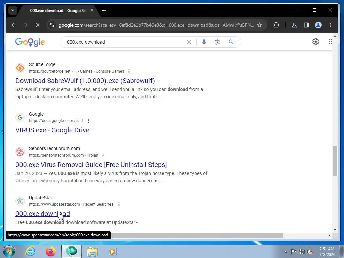Open Windows Media Player on taskbar
Image resolution: width=344 pixels, height=258 pixels.
(x=113, y=251)
